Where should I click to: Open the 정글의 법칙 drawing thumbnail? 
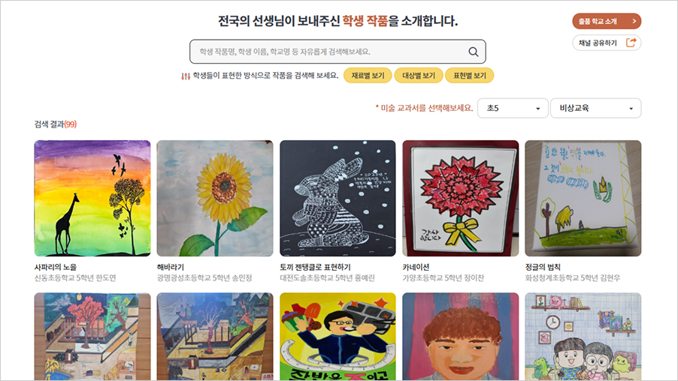(583, 198)
